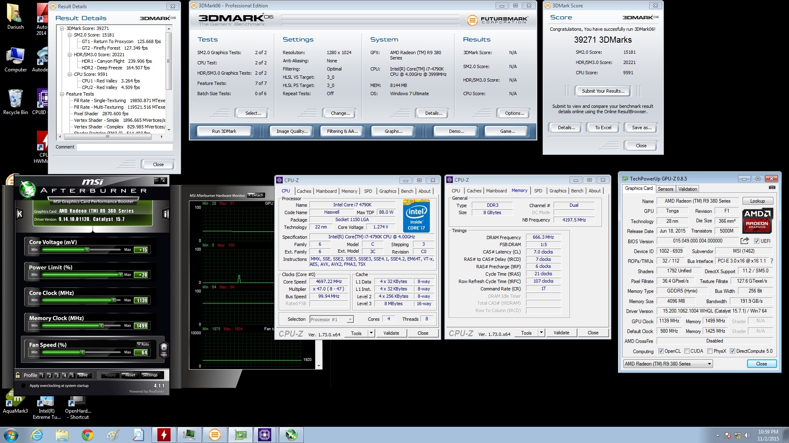This screenshot has height=443, width=789.
Task: Click the Afterburner Settings button
Action: (x=150, y=375)
